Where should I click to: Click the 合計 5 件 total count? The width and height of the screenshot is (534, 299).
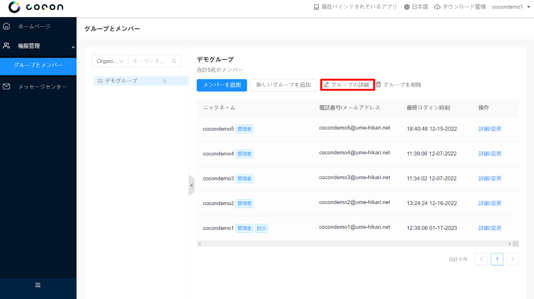[x=458, y=259]
